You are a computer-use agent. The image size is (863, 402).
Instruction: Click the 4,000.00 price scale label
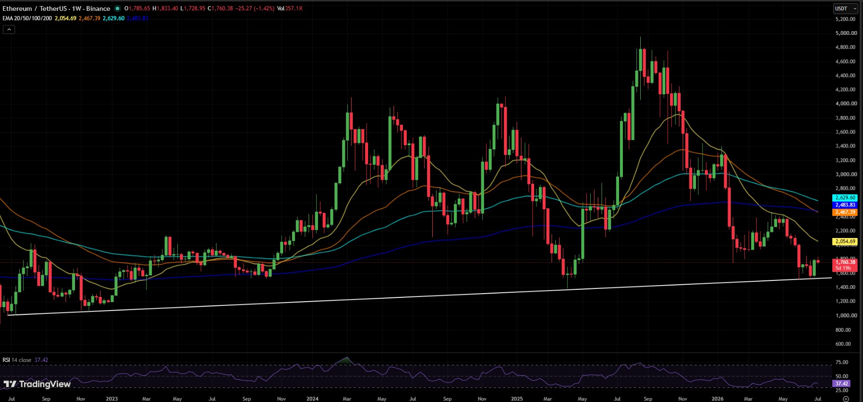846,104
